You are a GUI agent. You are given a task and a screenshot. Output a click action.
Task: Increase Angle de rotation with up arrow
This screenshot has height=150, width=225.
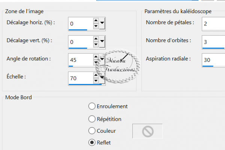coord(96,57)
